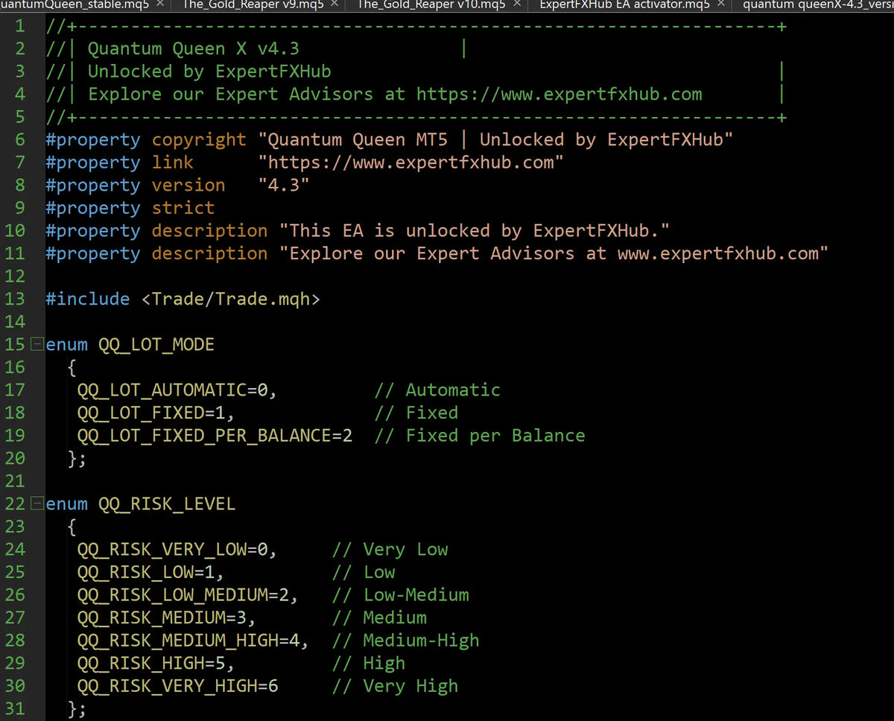The image size is (894, 721).
Task: Close the ExpertFXHub EA activator.mq5 tab
Action: [x=721, y=4]
